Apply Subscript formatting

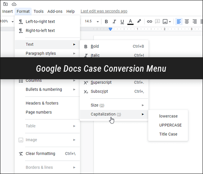(114, 91)
